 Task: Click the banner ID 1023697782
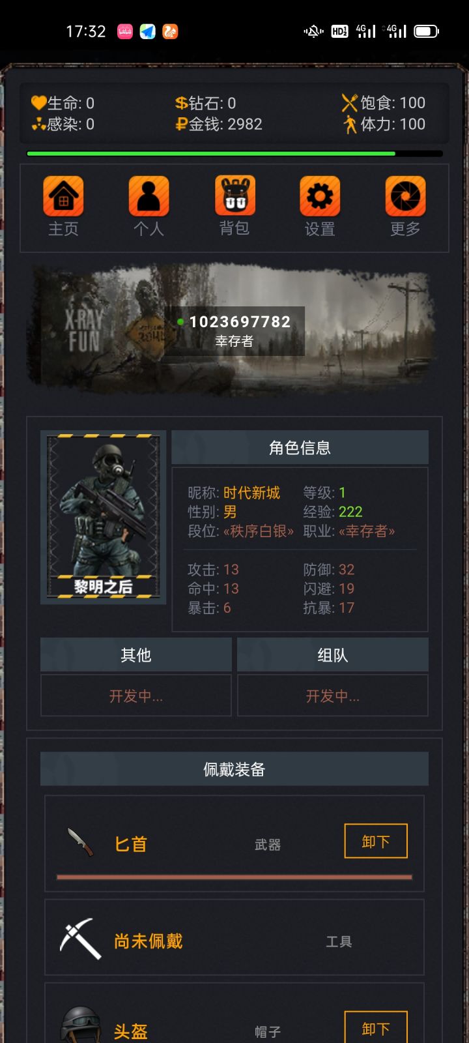coord(240,321)
